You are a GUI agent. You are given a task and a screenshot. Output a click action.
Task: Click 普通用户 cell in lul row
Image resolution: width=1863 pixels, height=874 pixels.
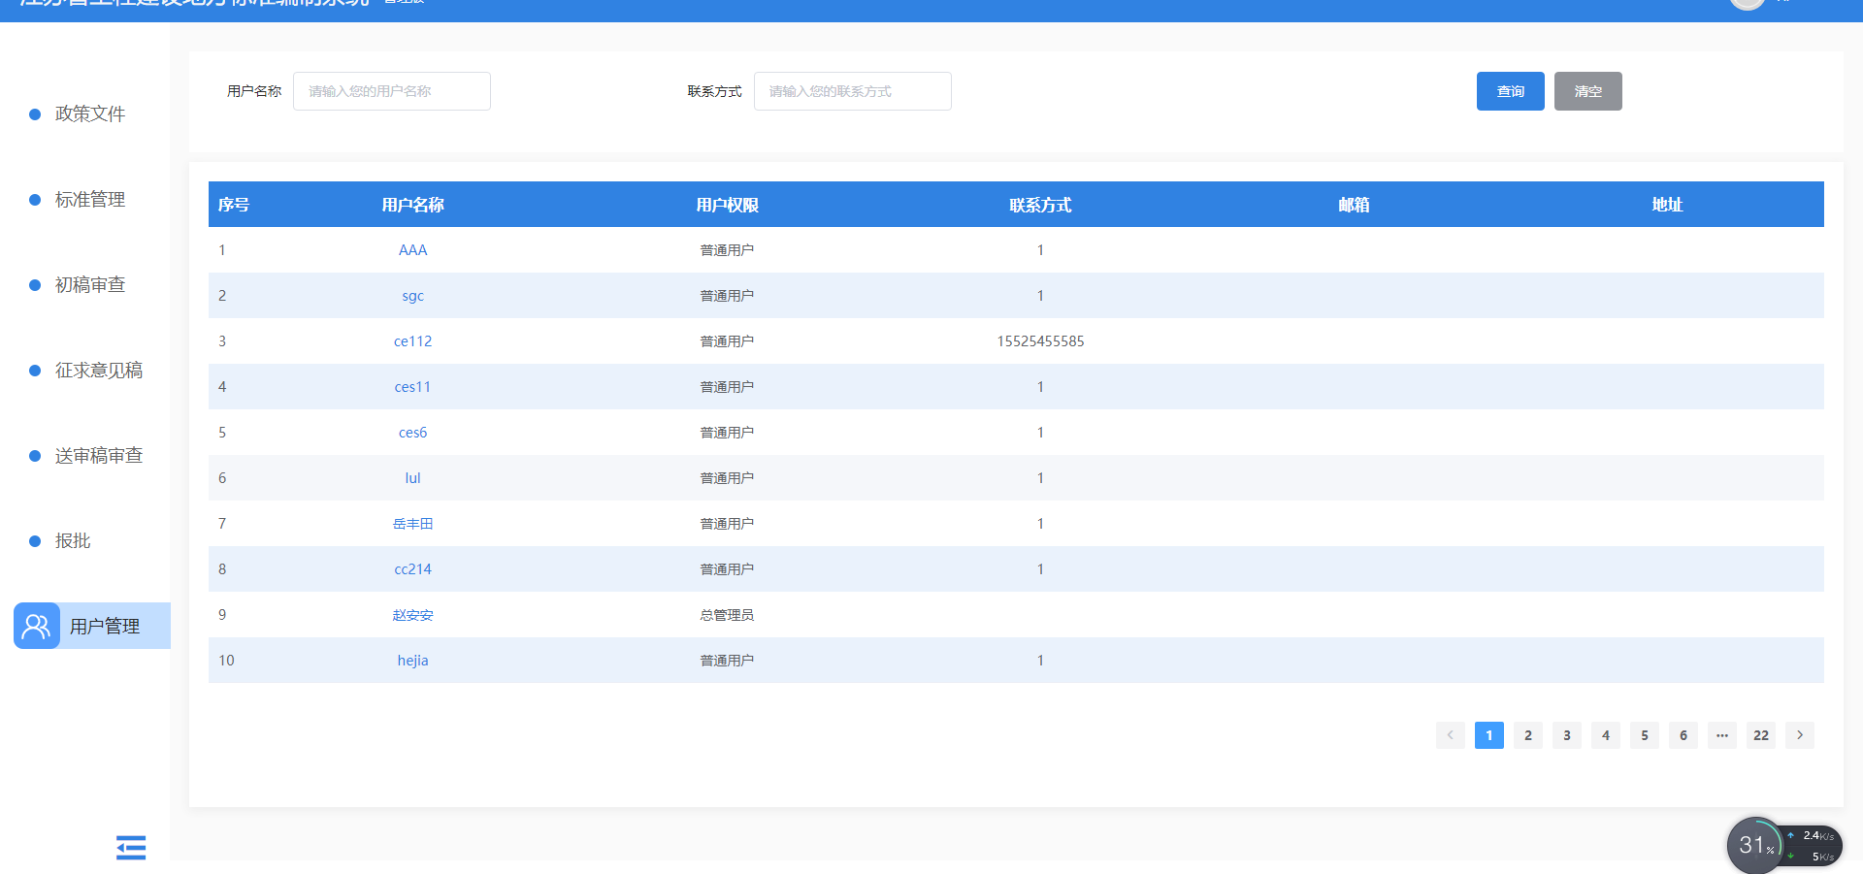click(x=727, y=478)
